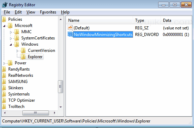
Task: Click the SAMSUNG folder icon
Action: 4,82
